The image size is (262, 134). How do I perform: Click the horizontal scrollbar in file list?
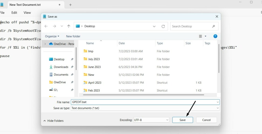click(143, 95)
